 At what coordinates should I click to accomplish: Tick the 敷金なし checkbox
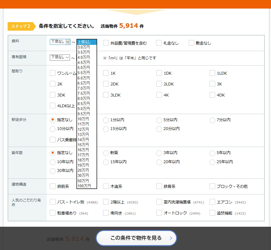pos(191,43)
